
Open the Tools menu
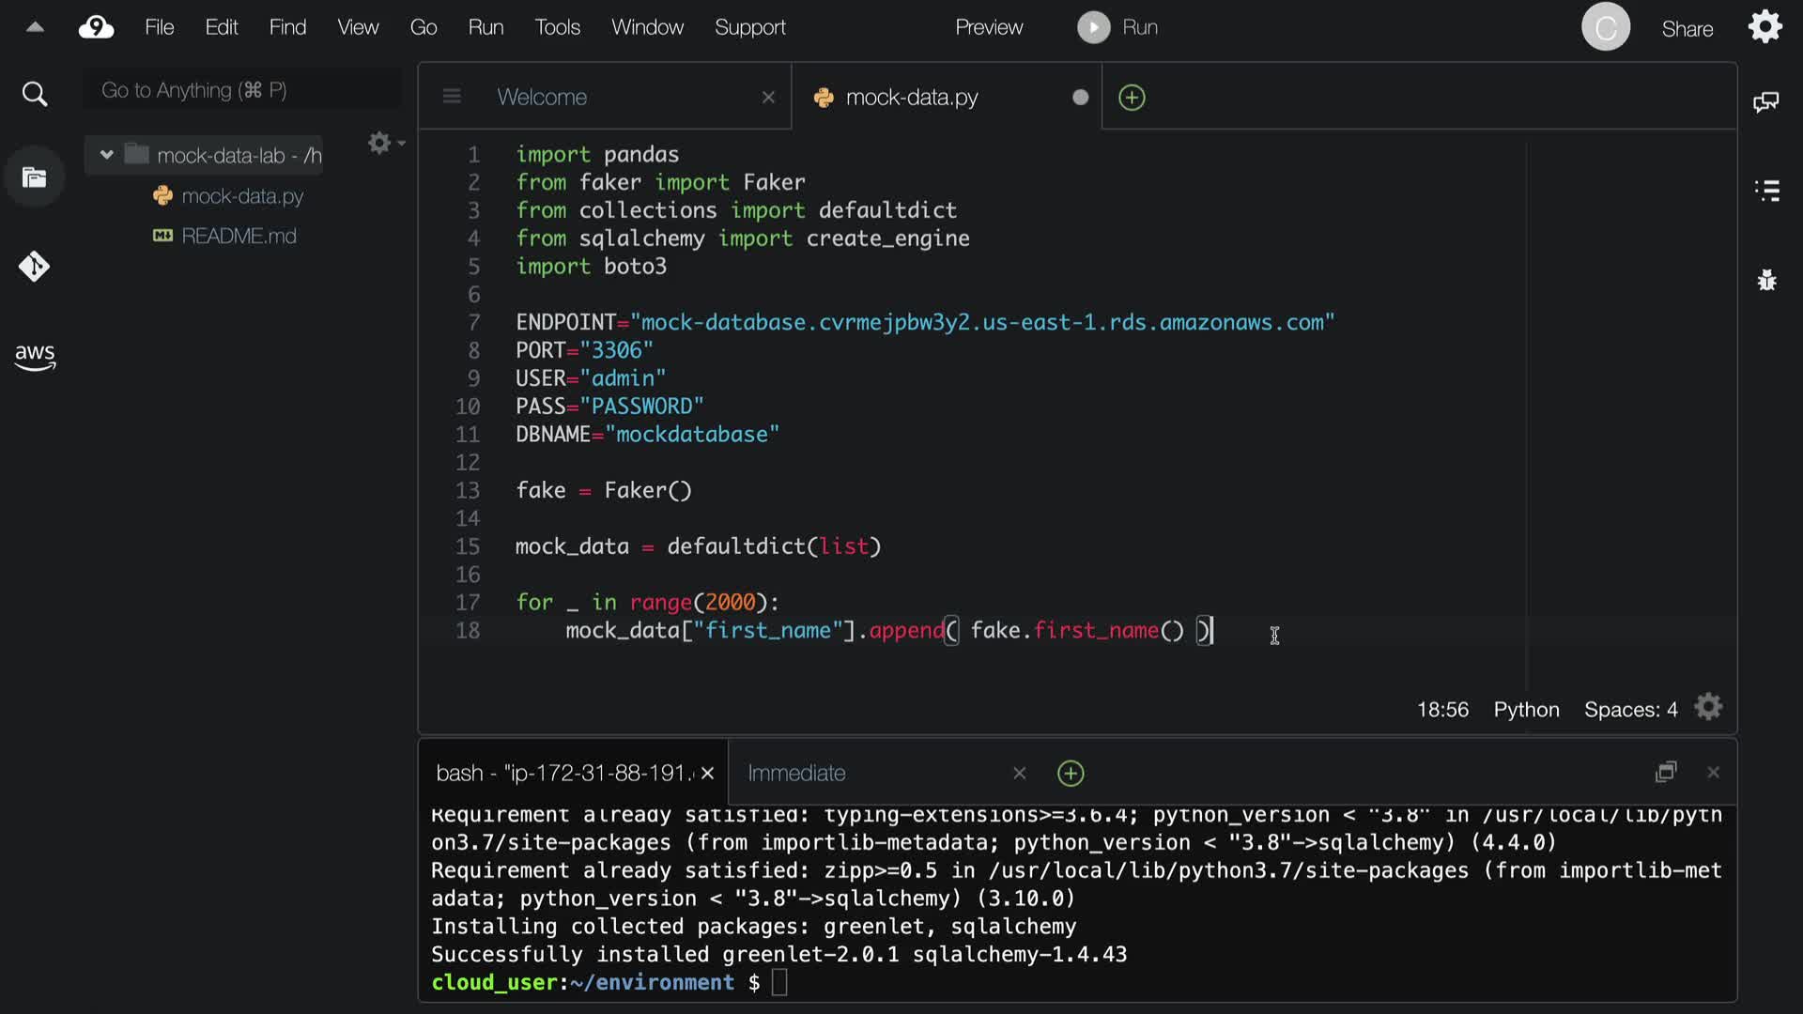557,27
